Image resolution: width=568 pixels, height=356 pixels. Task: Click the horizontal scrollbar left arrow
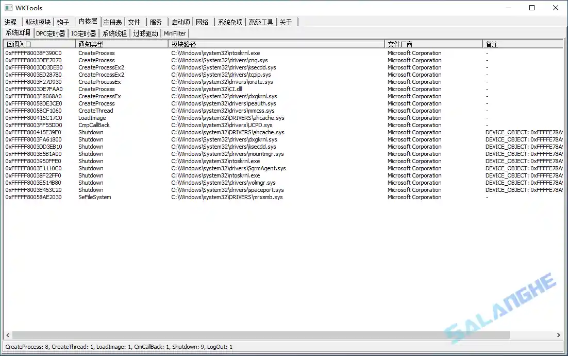tap(8, 335)
